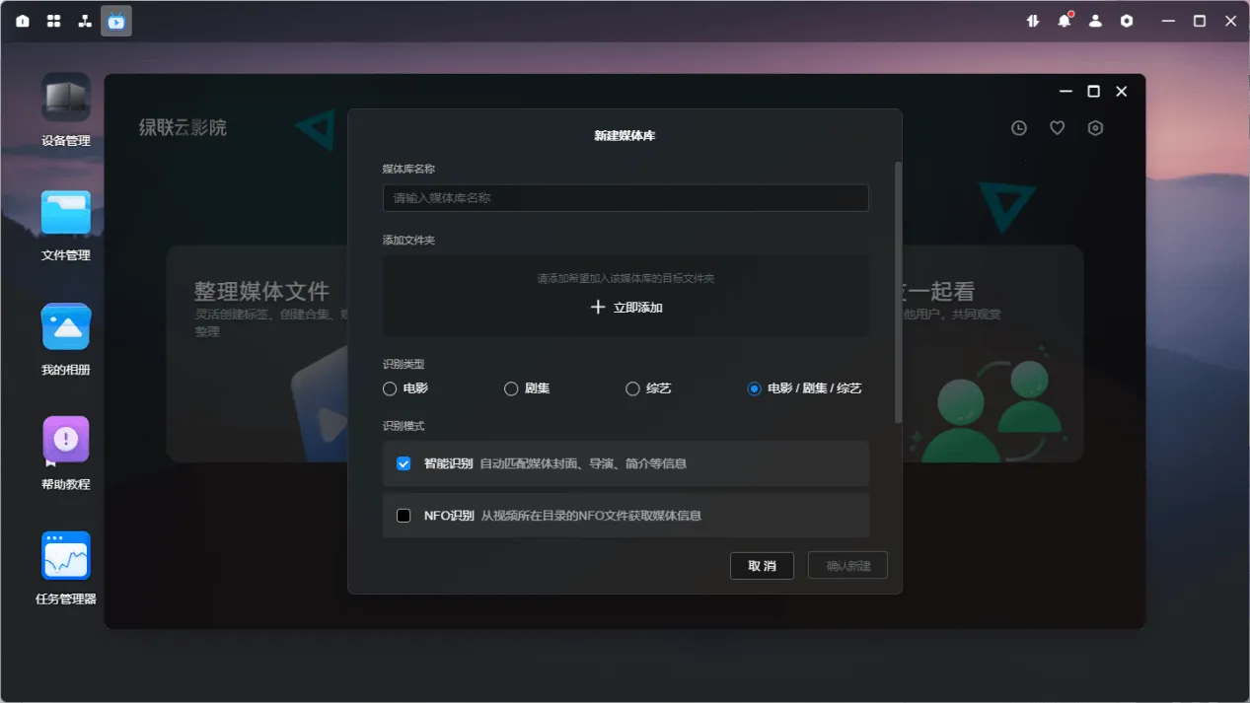Open 文件管理 folder icon

point(66,213)
